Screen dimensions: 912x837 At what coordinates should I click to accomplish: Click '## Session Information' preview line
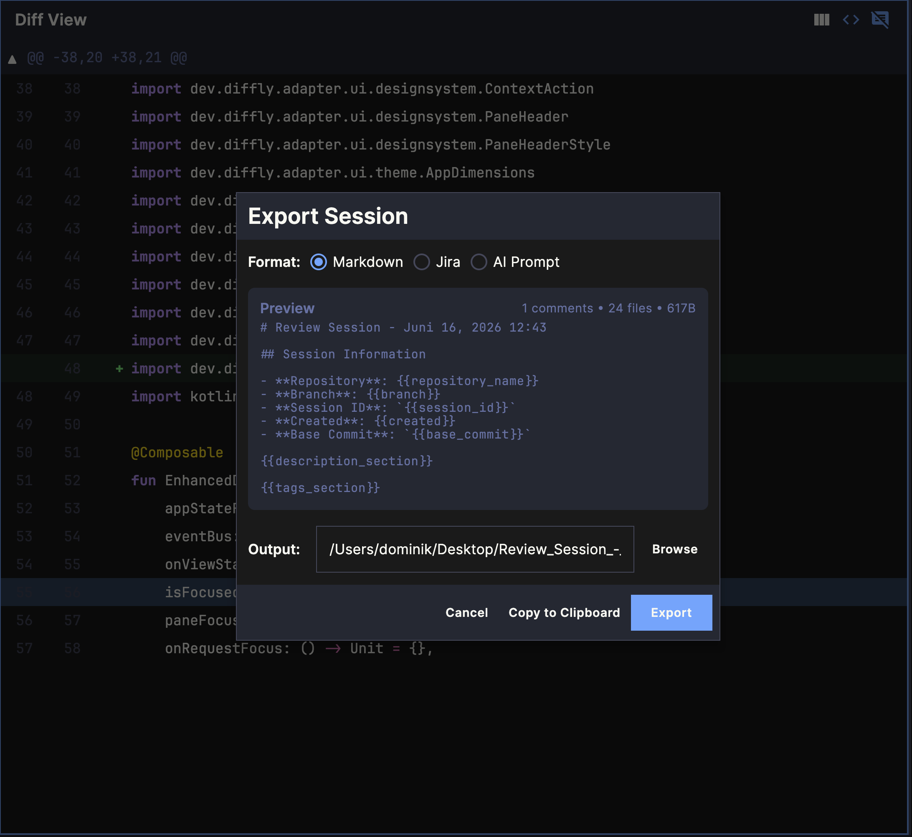point(343,354)
